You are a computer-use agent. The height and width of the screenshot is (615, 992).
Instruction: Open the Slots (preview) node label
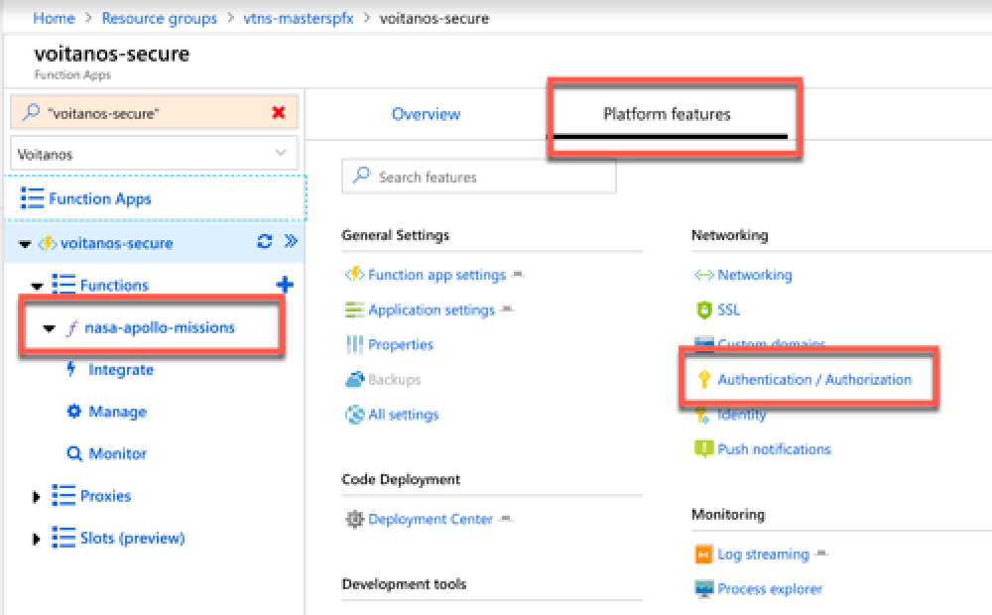[132, 538]
